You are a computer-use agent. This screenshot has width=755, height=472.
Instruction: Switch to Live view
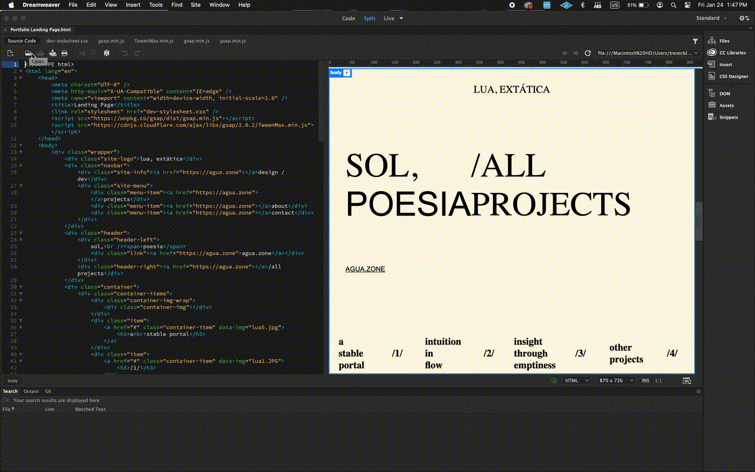[x=389, y=18]
